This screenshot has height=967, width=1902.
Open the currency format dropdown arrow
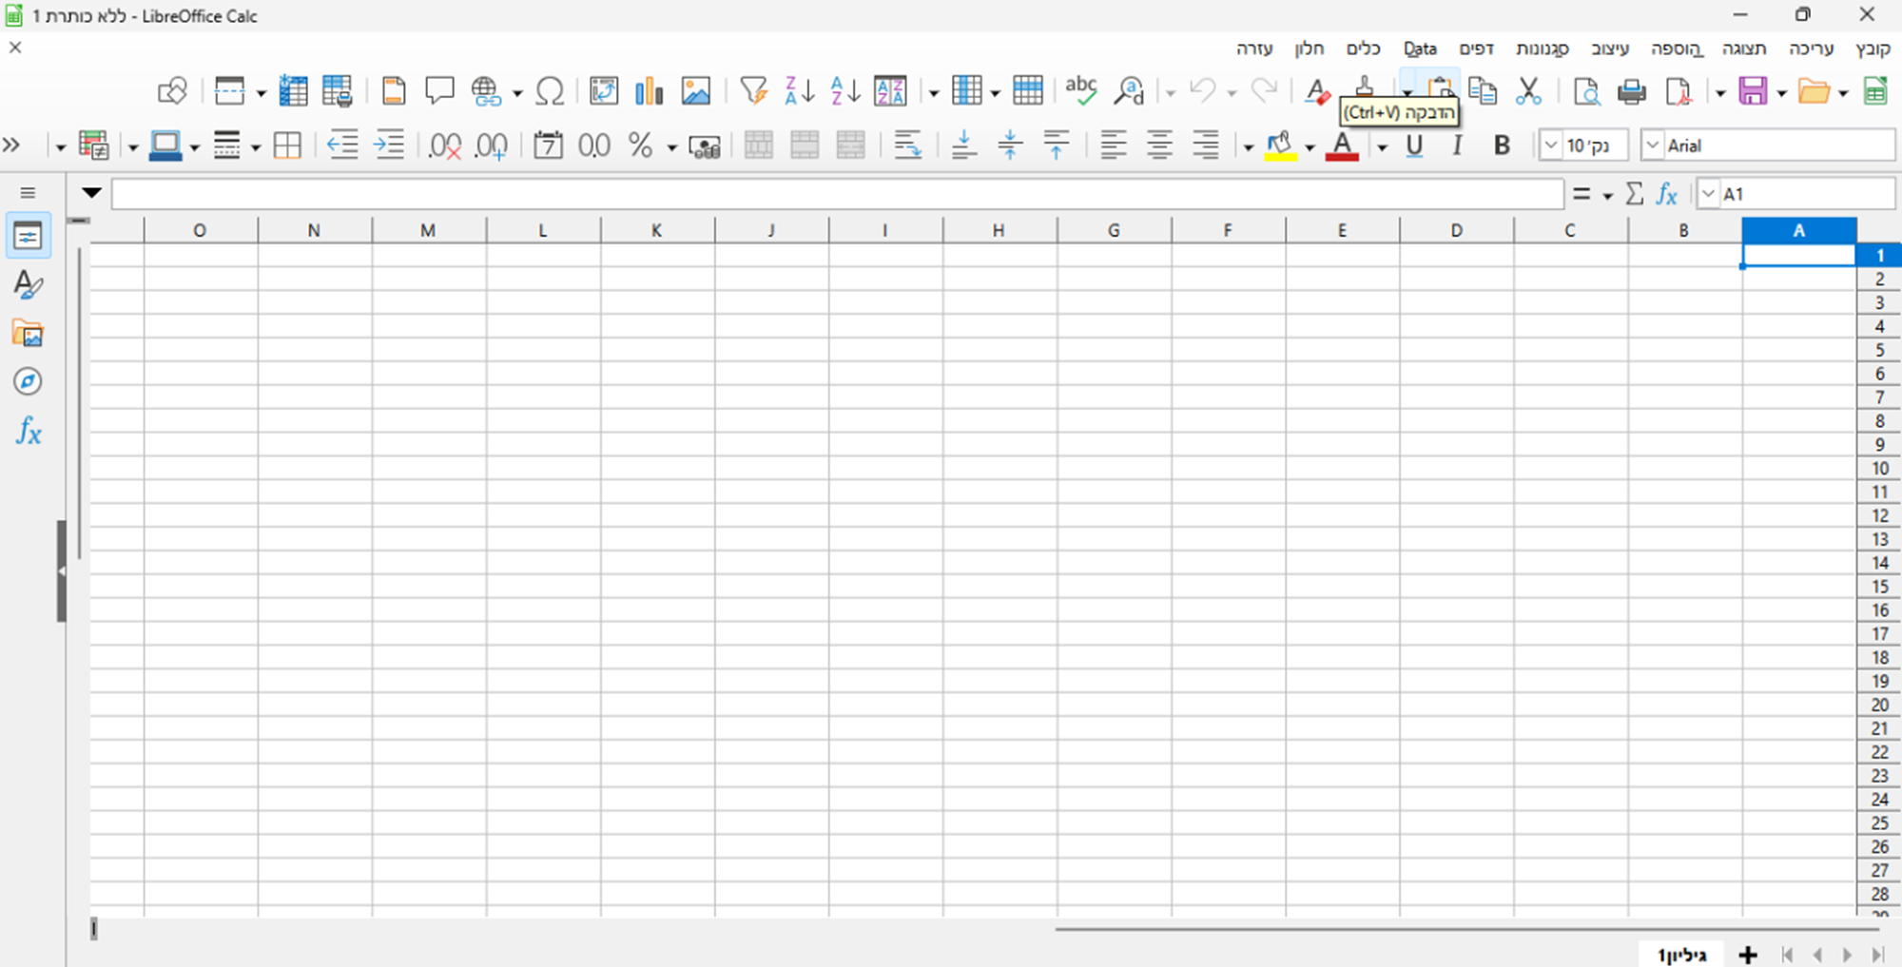pyautogui.click(x=671, y=147)
